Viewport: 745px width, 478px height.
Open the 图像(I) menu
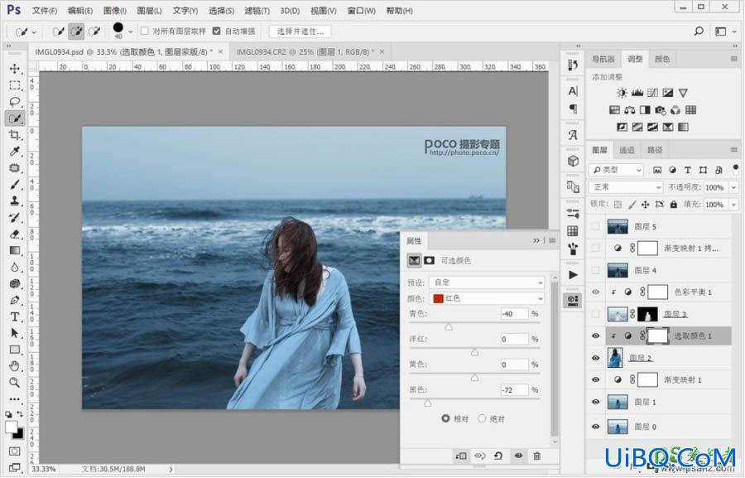pos(114,10)
